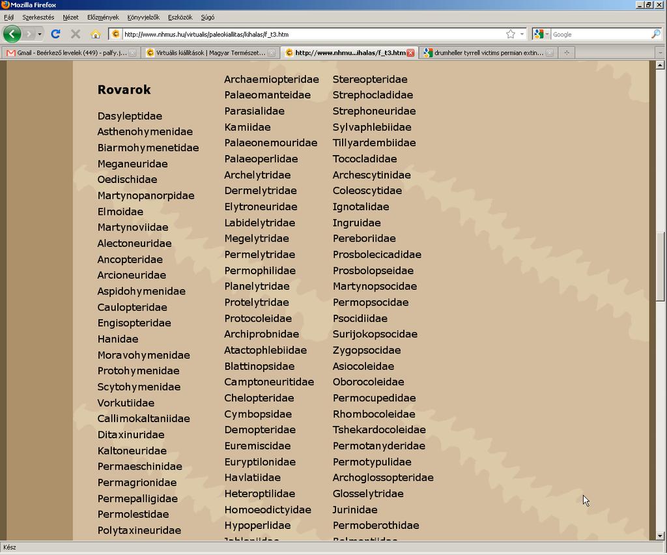Click the Permophilidae entry
Viewport: 667px width, 555px height.
click(260, 270)
